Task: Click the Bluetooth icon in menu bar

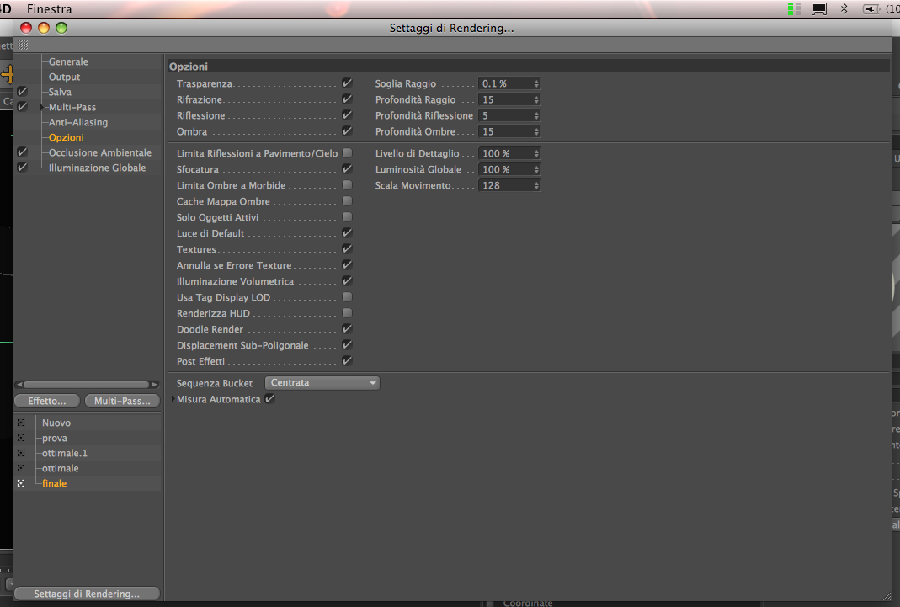Action: coord(844,8)
